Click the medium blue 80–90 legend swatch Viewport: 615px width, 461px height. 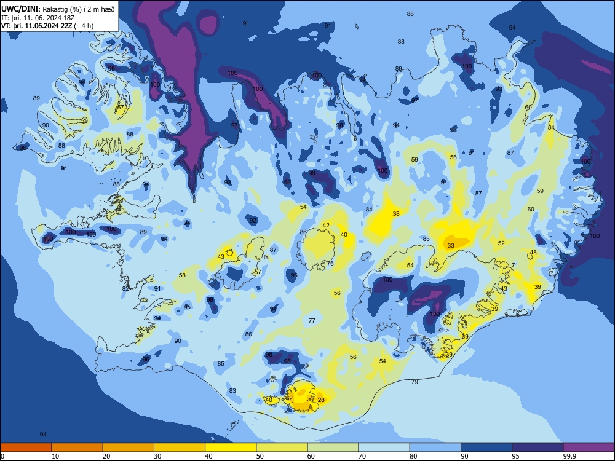pos(435,447)
